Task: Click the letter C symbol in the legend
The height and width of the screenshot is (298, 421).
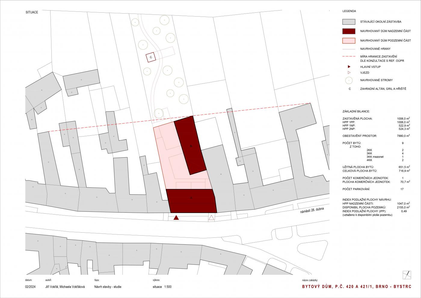Action: tap(349, 89)
